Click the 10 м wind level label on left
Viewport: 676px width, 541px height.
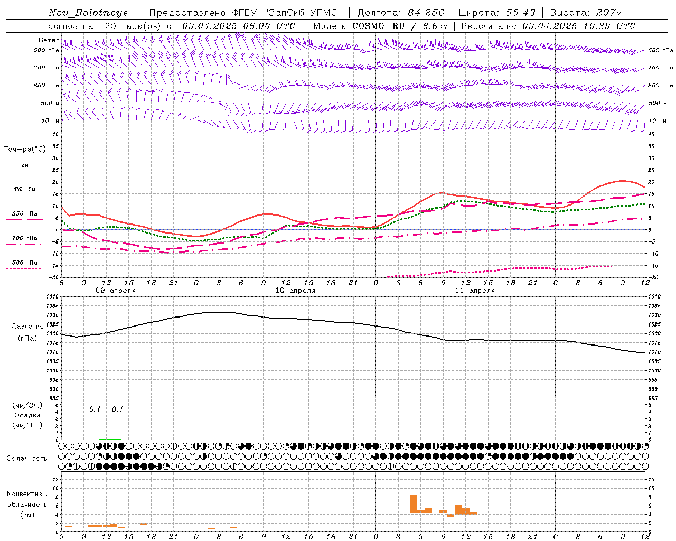tap(50, 120)
